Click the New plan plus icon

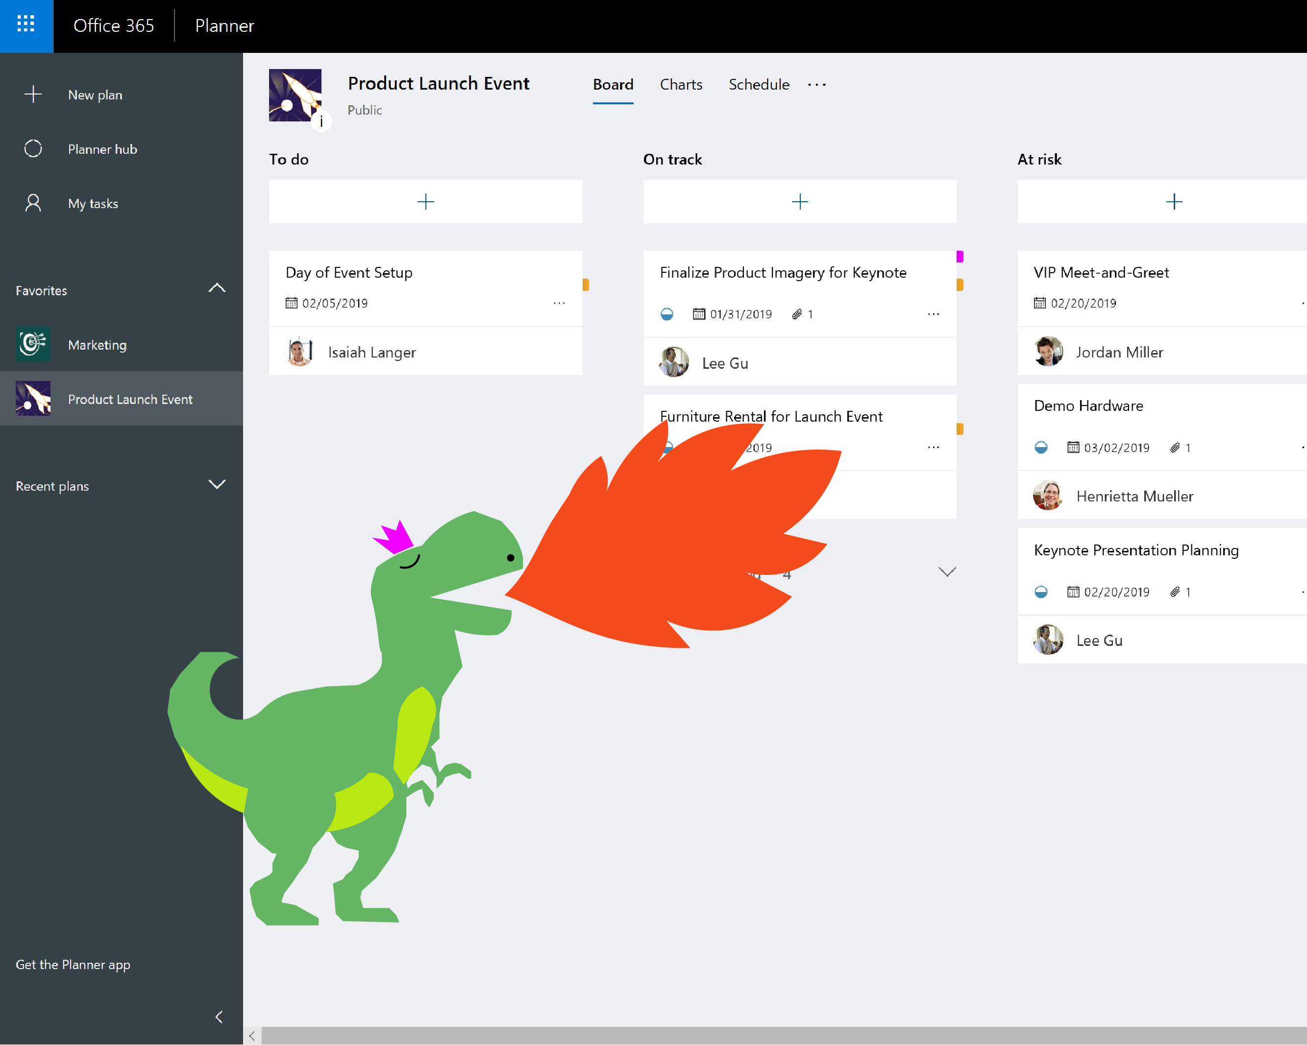[x=33, y=95]
